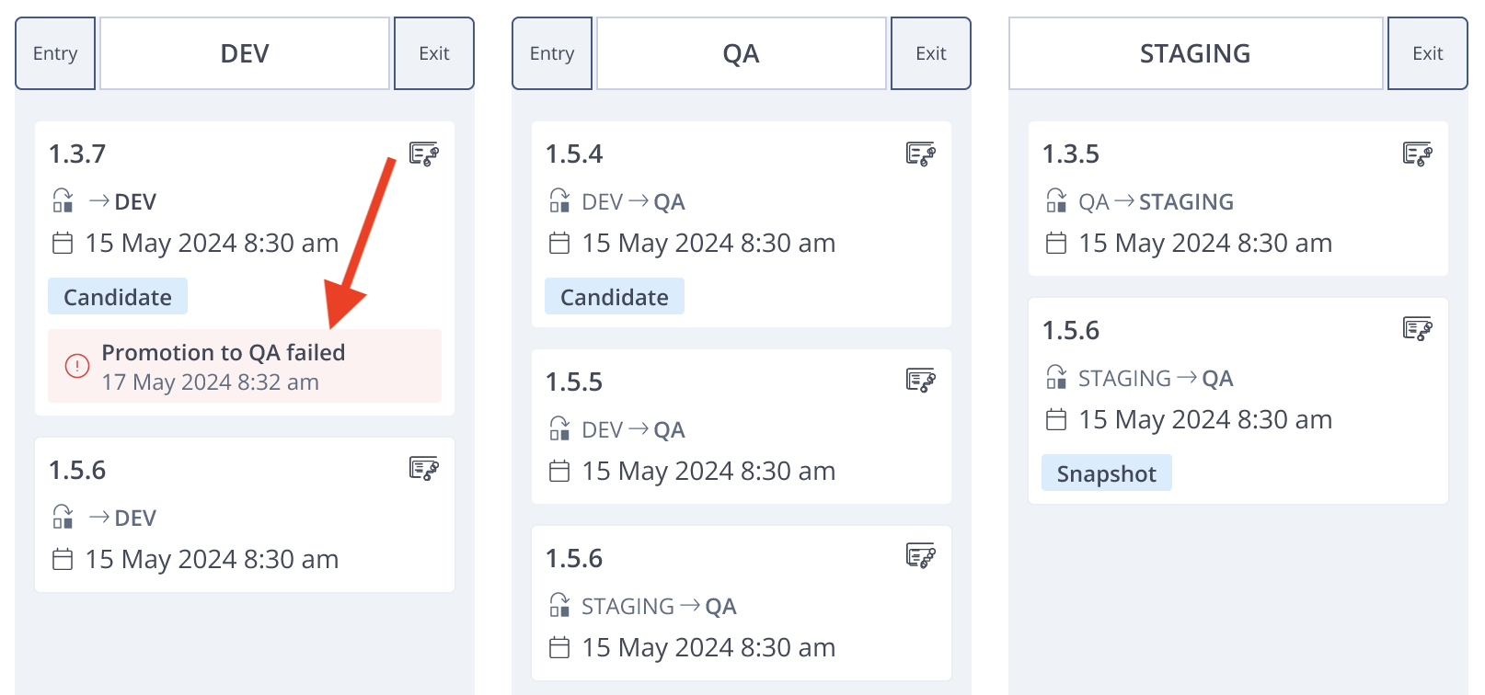Click the Entry button of DEV stage

click(x=55, y=53)
